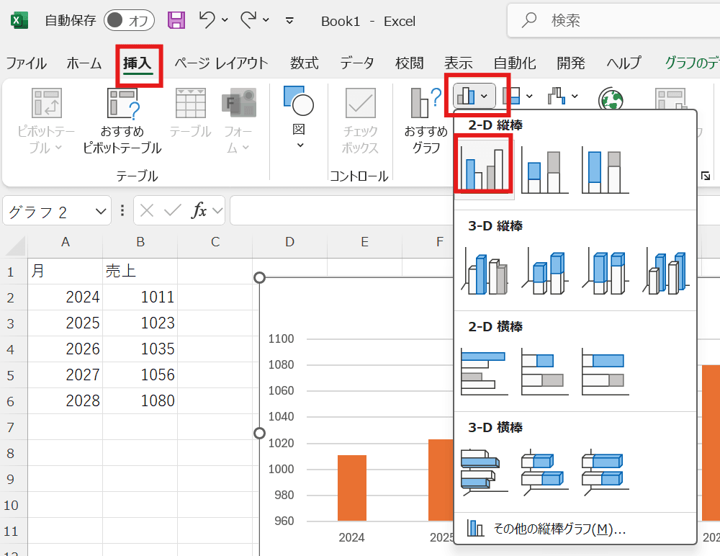Viewport: 720px width, 556px height.
Task: Open おすすめピボットテーブル
Action: click(122, 120)
